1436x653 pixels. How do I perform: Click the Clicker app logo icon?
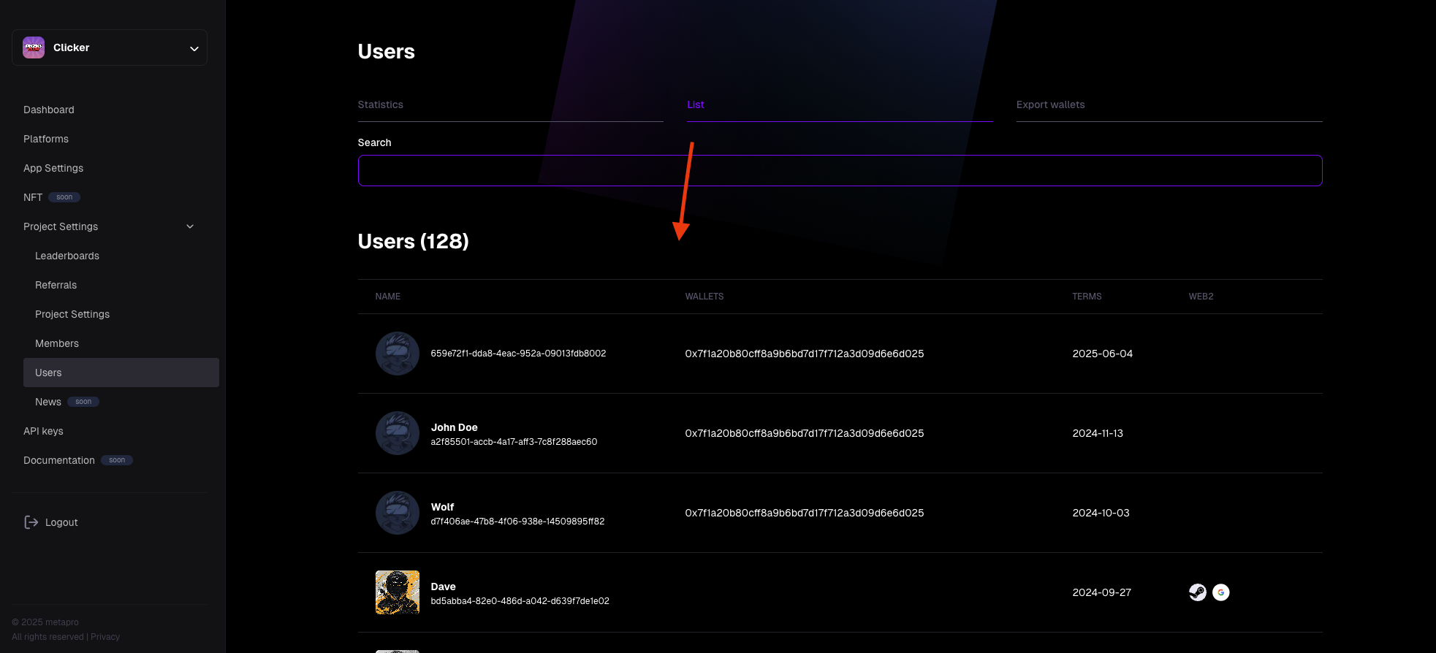34,47
